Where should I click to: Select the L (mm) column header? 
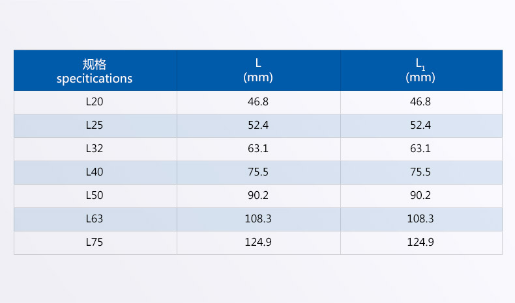click(258, 71)
